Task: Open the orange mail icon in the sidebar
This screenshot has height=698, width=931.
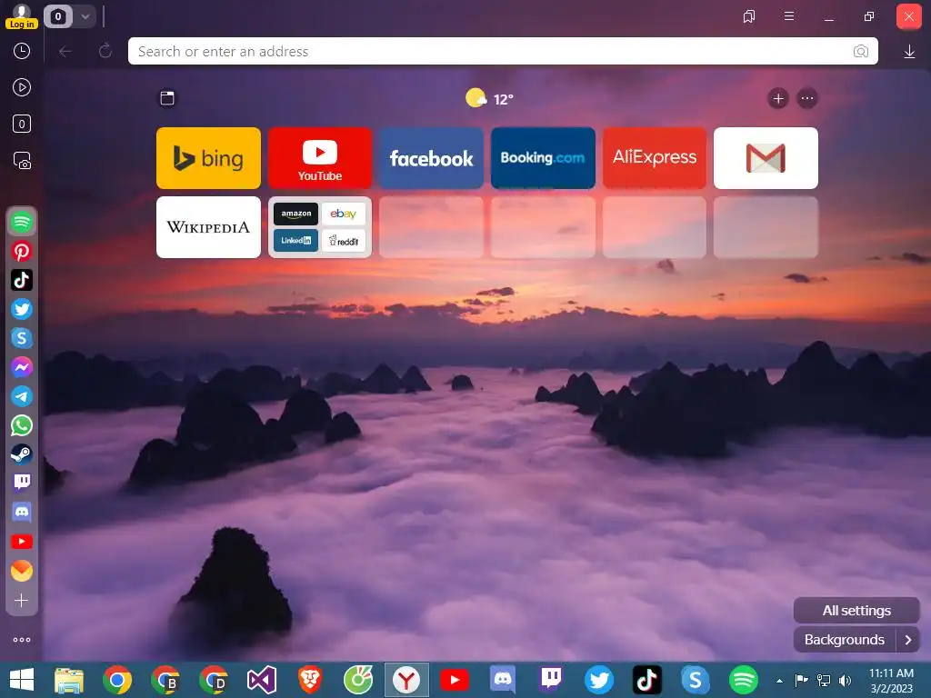Action: click(x=22, y=571)
